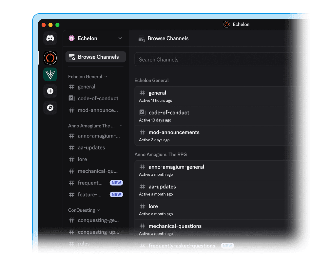Click rules icon of code-of-conduct browse row
This screenshot has height=255, width=312.
[x=142, y=113]
